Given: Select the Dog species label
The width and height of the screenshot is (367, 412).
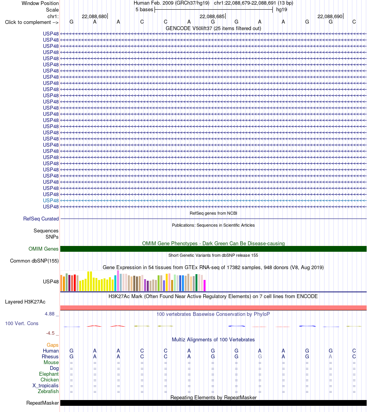Looking at the screenshot, I should 54,368.
